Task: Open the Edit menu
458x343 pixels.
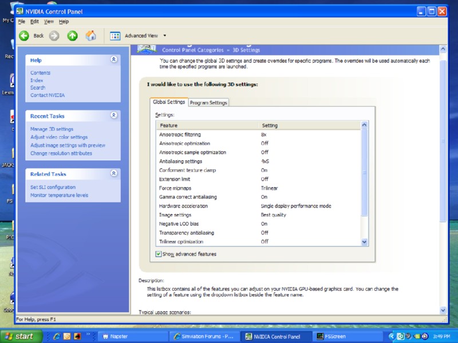Action: (x=35, y=21)
